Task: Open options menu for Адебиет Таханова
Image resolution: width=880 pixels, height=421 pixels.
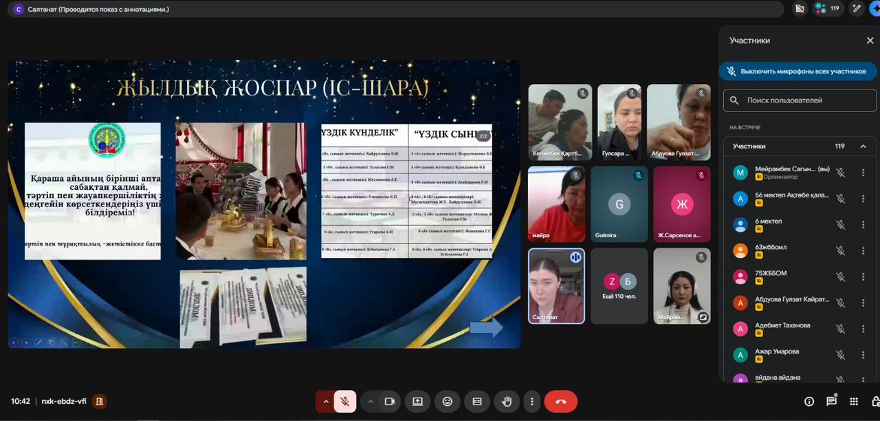Action: (x=863, y=329)
